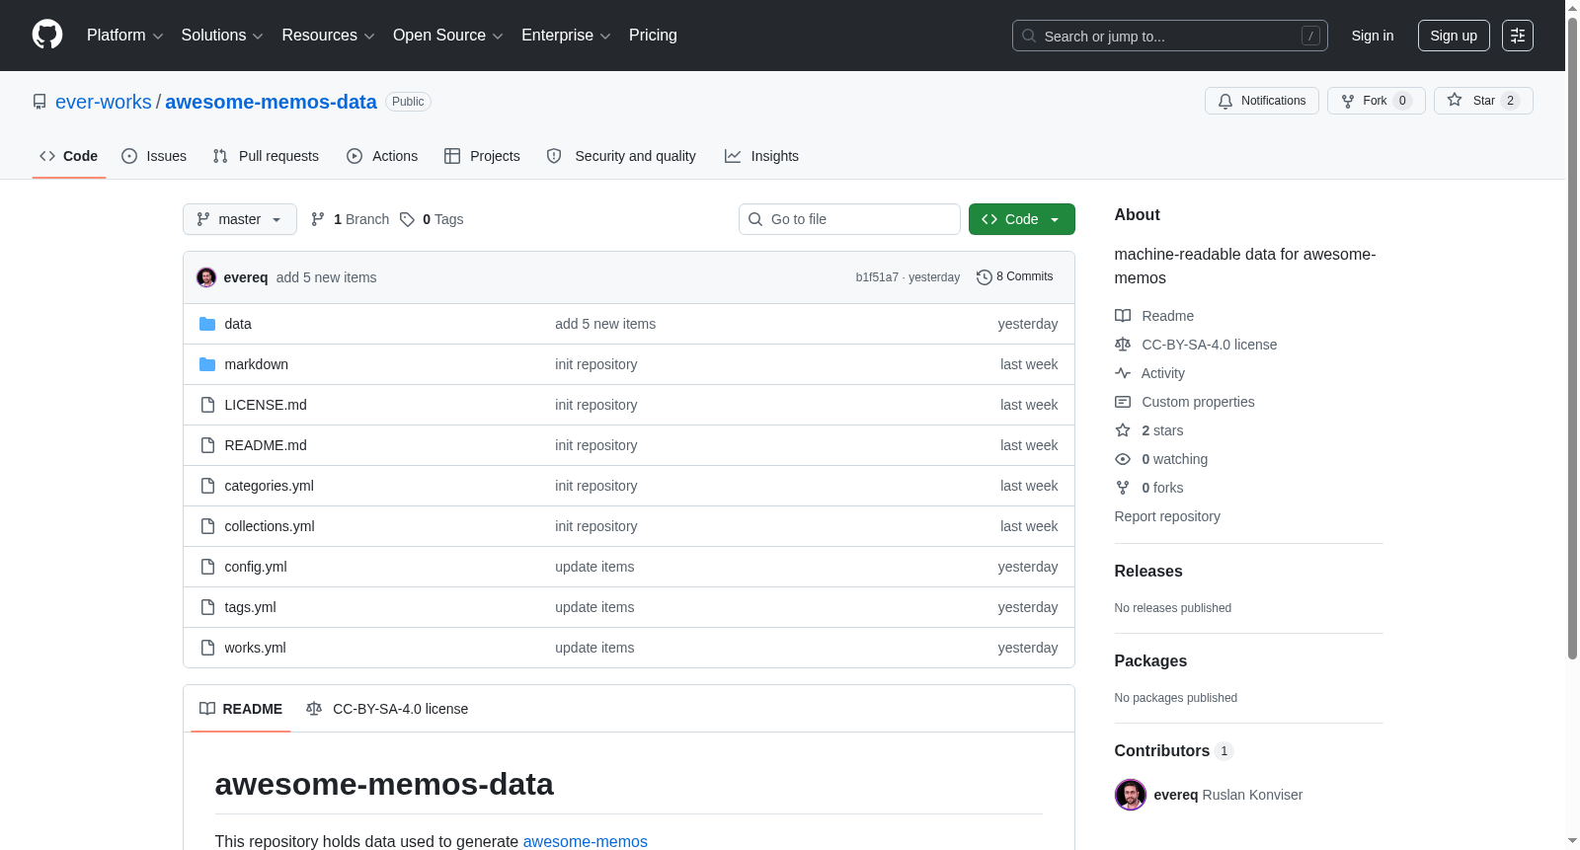This screenshot has height=850, width=1580.
Task: Open the b1f51a7 commit link
Action: pyautogui.click(x=877, y=277)
